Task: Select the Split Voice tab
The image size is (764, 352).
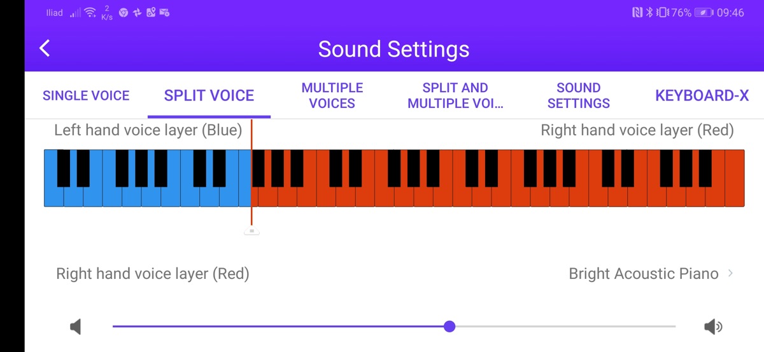Action: tap(209, 96)
